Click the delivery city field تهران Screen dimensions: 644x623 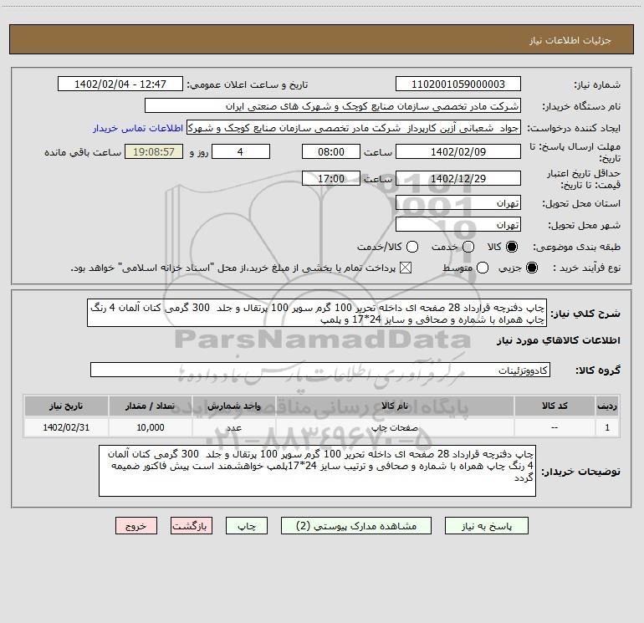click(458, 225)
